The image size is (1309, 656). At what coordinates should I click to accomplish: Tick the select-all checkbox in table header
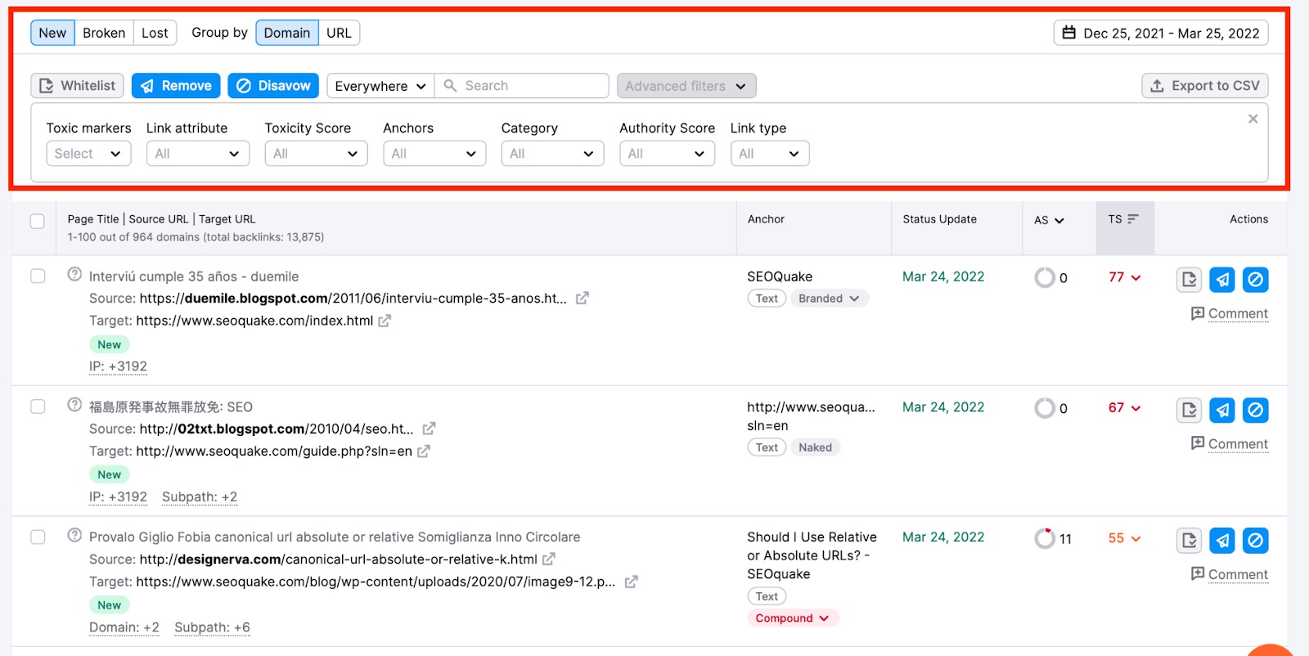[x=38, y=221]
